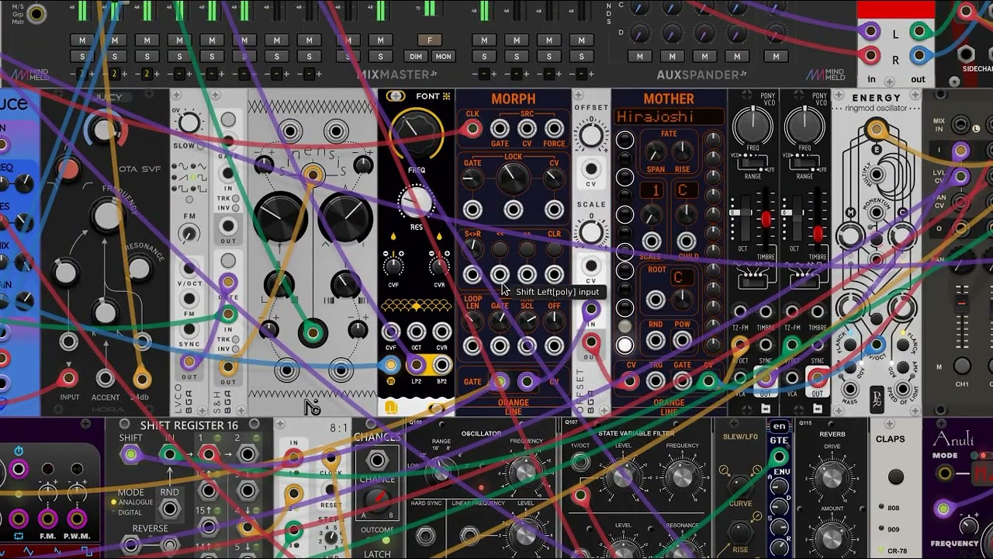
Task: Click the OFFSET knob on Offset module
Action: coord(591,136)
